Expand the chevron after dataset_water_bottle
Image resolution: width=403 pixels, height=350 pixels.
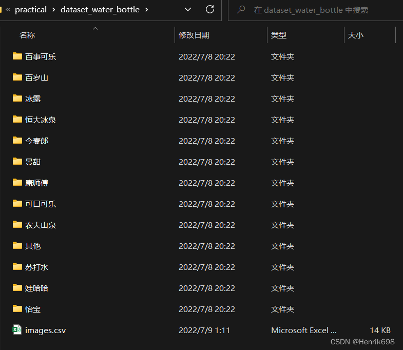[146, 10]
